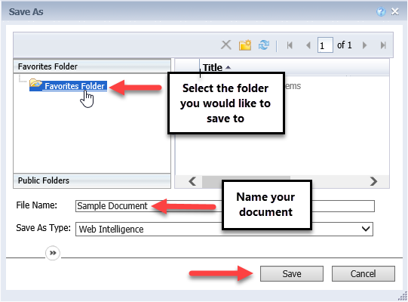Click the File Name text field
The width and height of the screenshot is (408, 302).
tap(225, 206)
